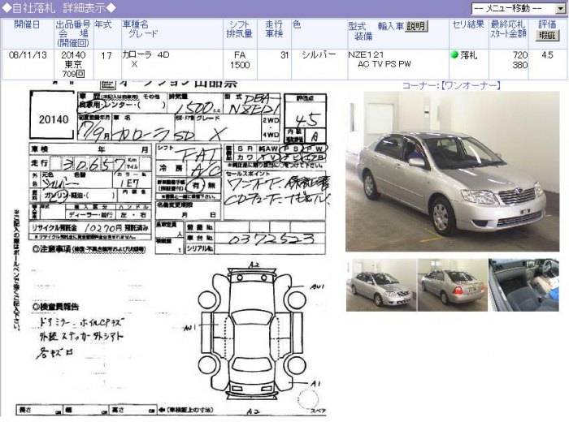Image resolution: width=569 pixels, height=422 pixels.
Task: Select the 709回 session text
Action: [73, 74]
